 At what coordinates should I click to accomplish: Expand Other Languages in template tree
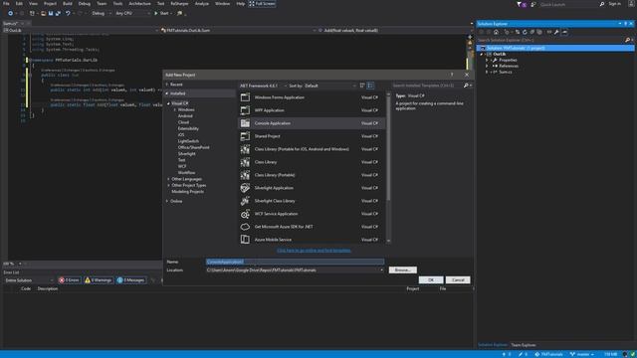click(x=168, y=179)
